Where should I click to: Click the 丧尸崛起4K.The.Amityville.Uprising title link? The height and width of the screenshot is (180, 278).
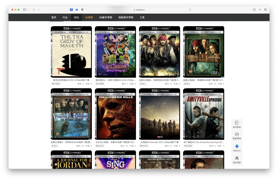[x=204, y=142]
